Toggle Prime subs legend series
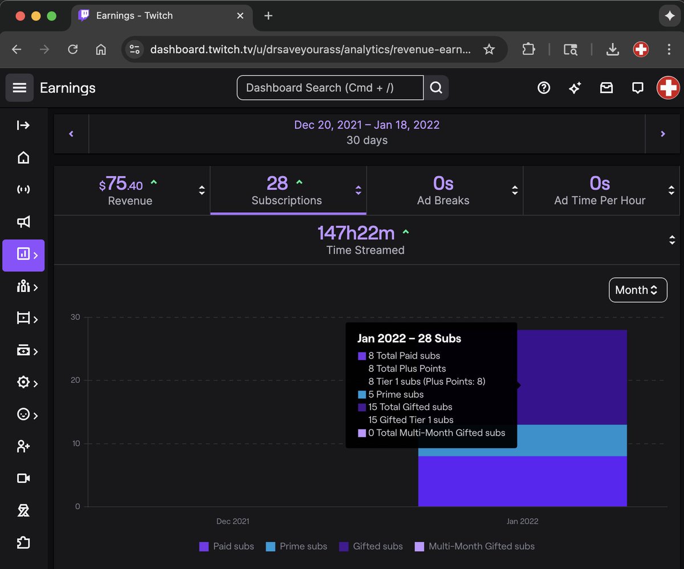684x569 pixels. [x=296, y=546]
